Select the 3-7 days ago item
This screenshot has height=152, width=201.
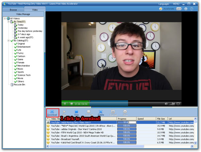pyautogui.click(x=24, y=34)
